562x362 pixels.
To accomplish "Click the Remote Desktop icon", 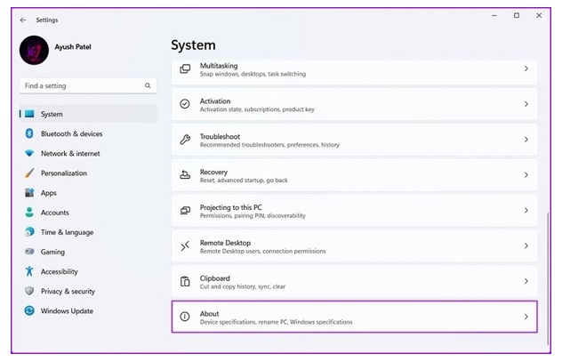I will tap(185, 246).
